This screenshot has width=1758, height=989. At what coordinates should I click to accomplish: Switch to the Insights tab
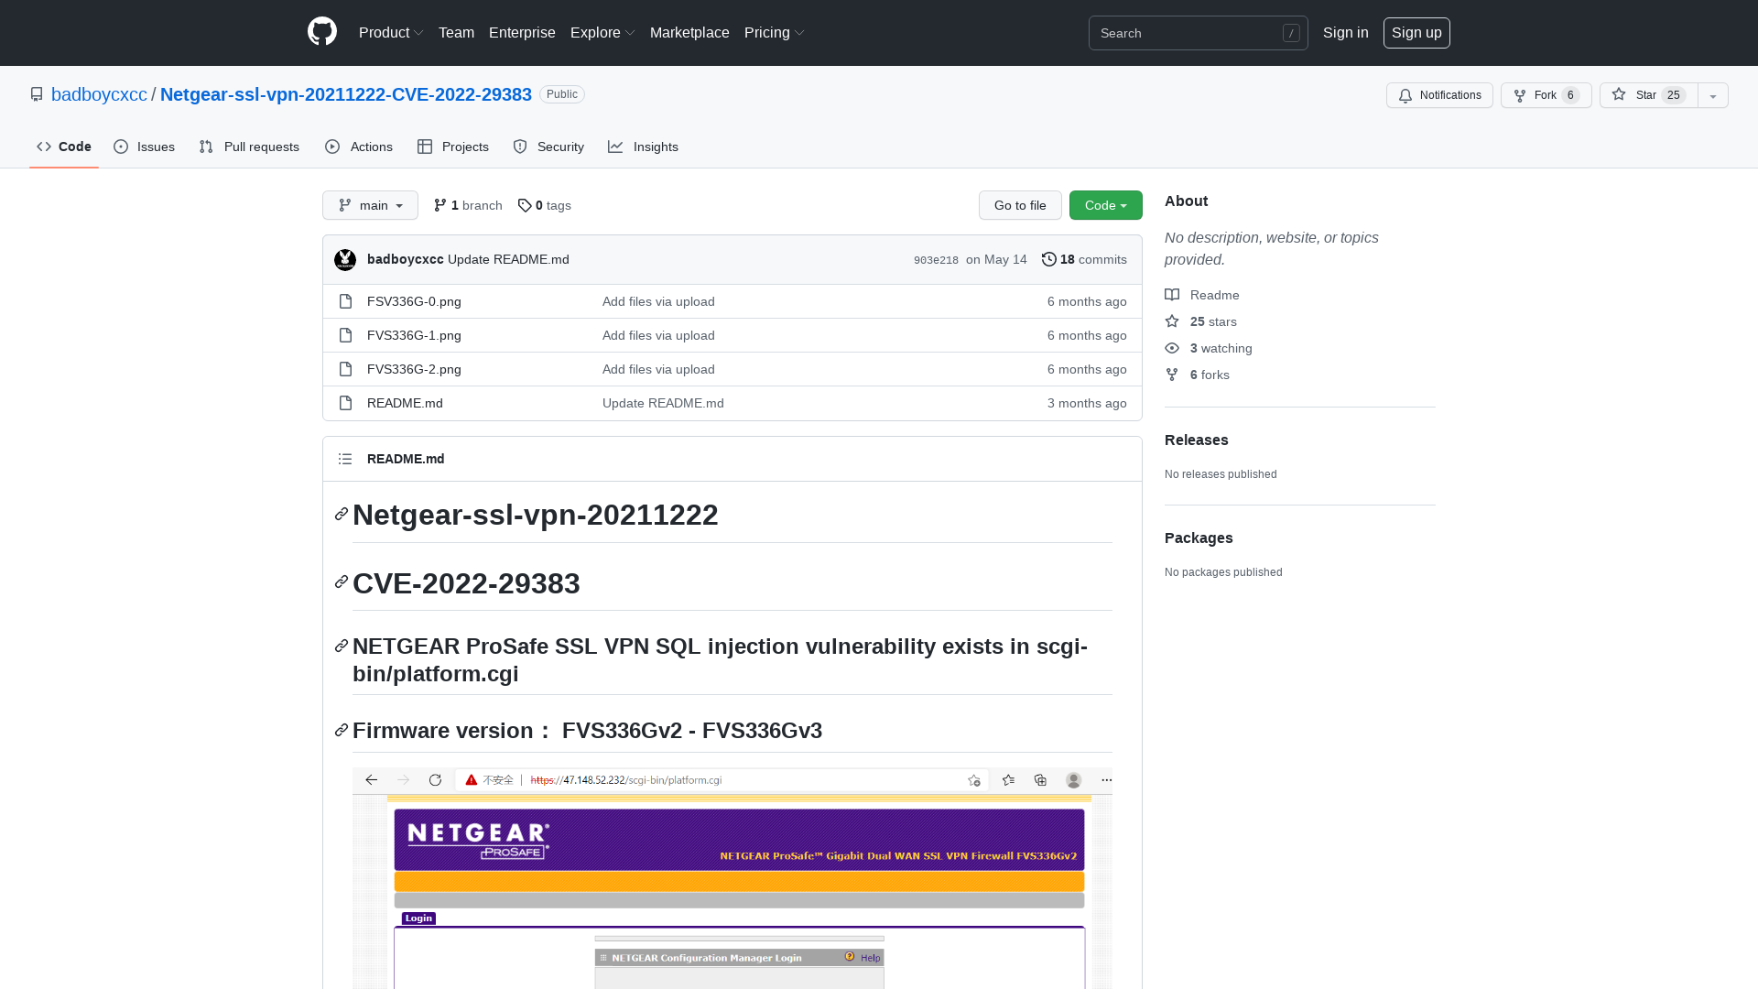pyautogui.click(x=643, y=147)
